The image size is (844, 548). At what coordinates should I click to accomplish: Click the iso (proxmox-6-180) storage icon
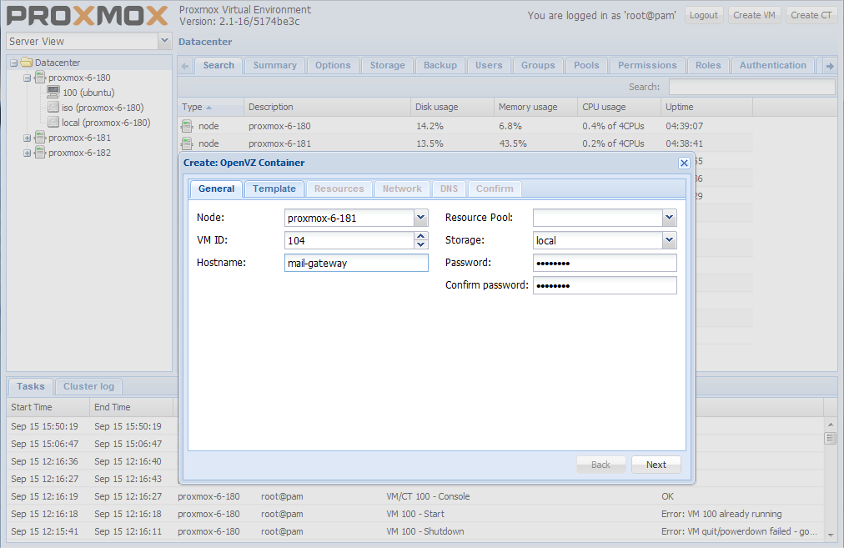pyautogui.click(x=53, y=107)
